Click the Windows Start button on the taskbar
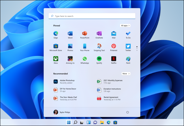The width and height of the screenshot is (184, 126). (x=69, y=122)
